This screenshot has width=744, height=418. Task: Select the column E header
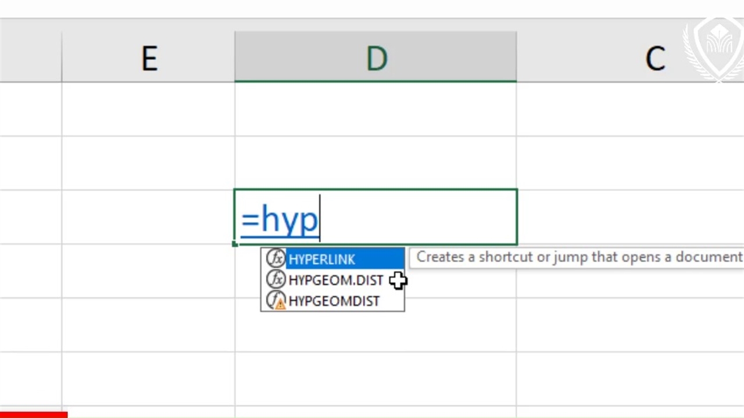point(149,59)
